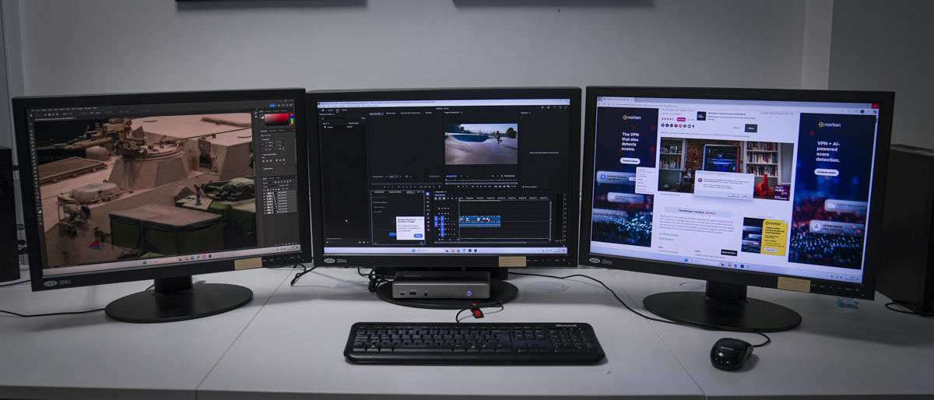Open the Program monitor playback resolution dropdown

pyautogui.click(x=494, y=176)
